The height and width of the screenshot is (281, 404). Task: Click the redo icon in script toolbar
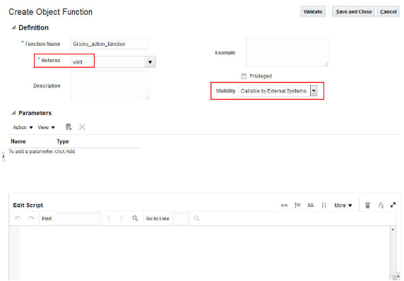pos(31,218)
